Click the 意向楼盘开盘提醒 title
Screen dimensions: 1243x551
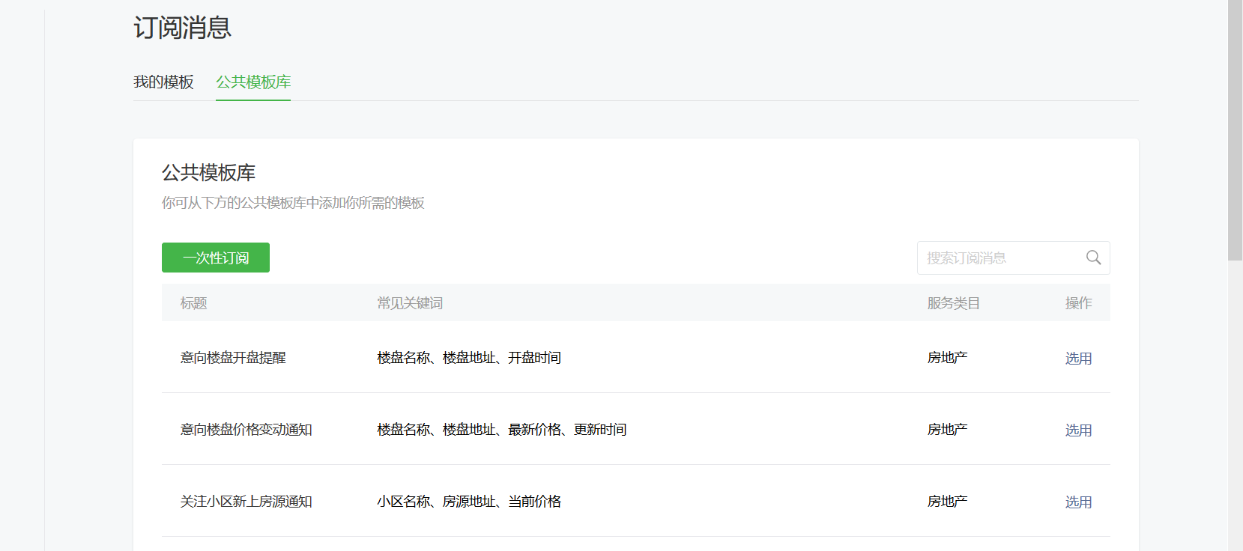(x=233, y=358)
